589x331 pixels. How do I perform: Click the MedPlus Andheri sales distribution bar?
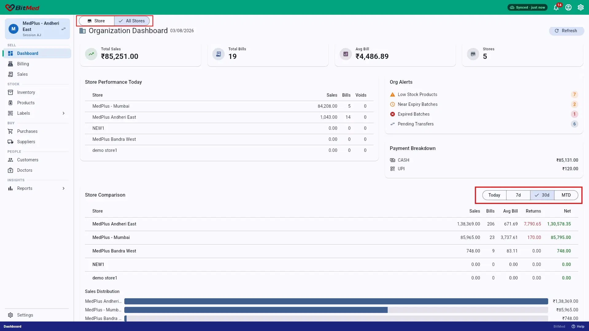(336, 301)
